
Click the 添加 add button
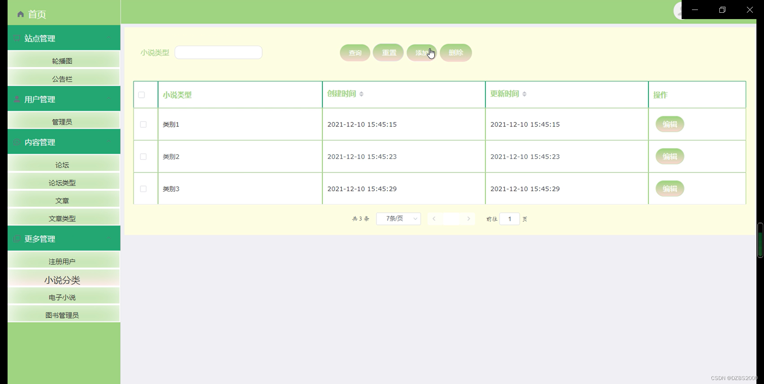tap(422, 53)
